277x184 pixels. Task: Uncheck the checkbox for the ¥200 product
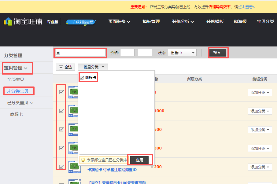click(x=61, y=167)
